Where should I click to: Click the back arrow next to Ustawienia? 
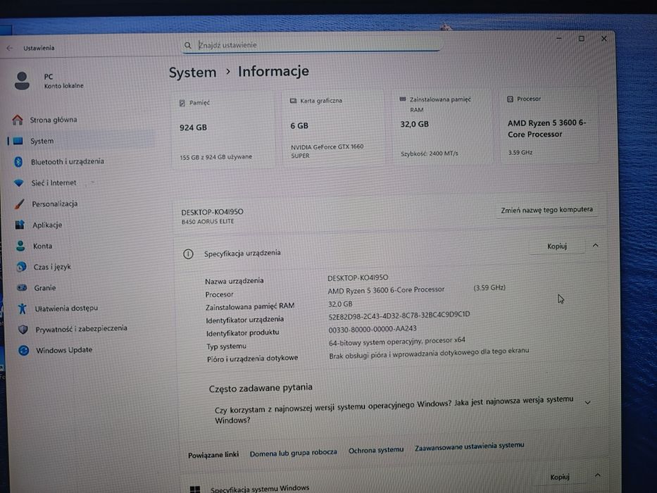10,48
